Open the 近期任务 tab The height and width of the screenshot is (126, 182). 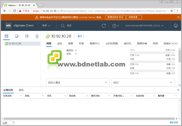8,90
